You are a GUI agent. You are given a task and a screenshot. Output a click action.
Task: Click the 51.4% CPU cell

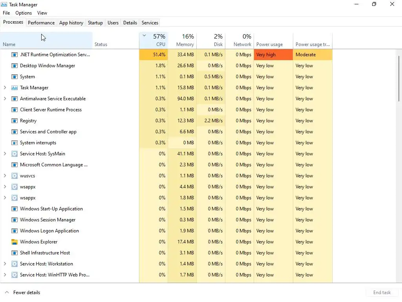coord(153,55)
